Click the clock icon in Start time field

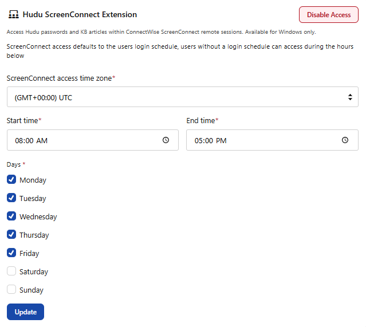point(166,140)
